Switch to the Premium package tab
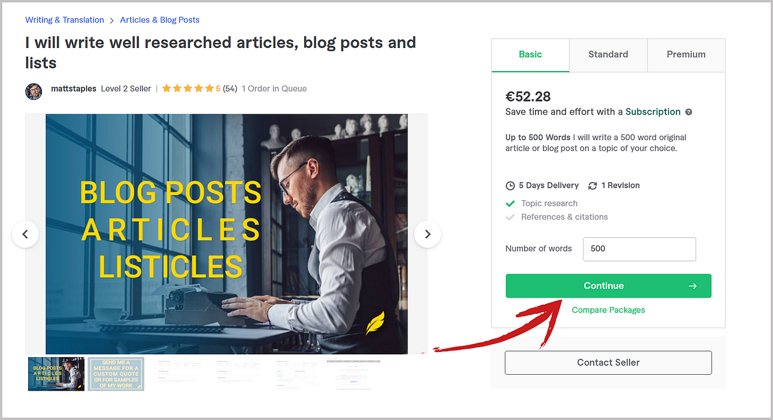The image size is (773, 420). point(686,55)
